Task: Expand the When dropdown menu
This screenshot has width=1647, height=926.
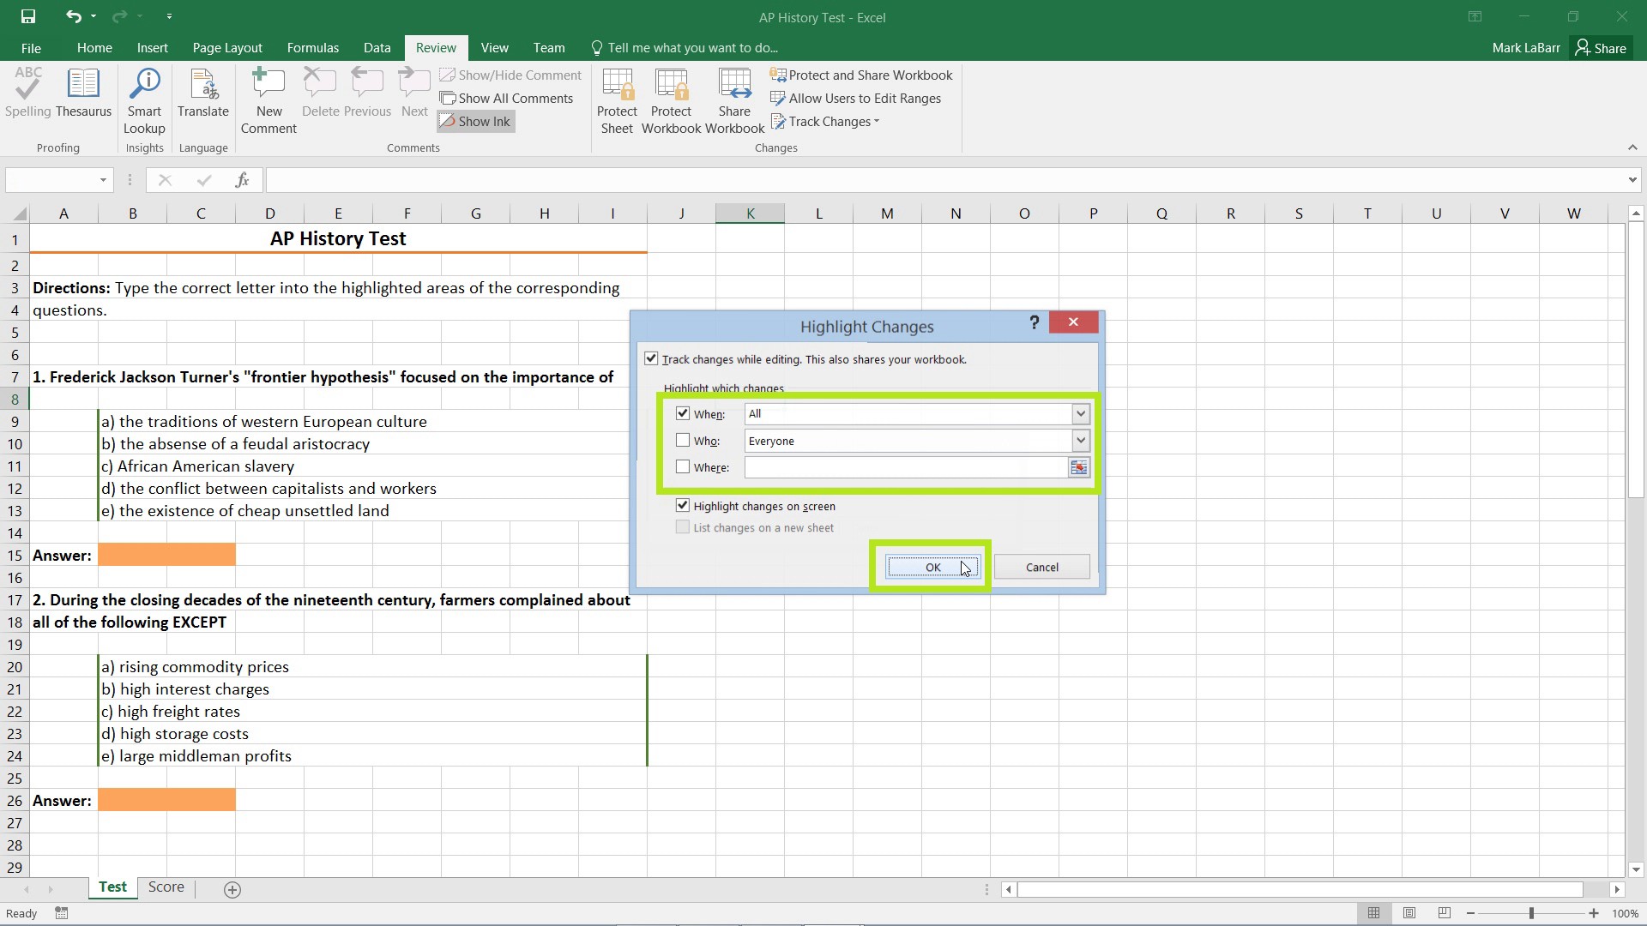Action: [1078, 412]
